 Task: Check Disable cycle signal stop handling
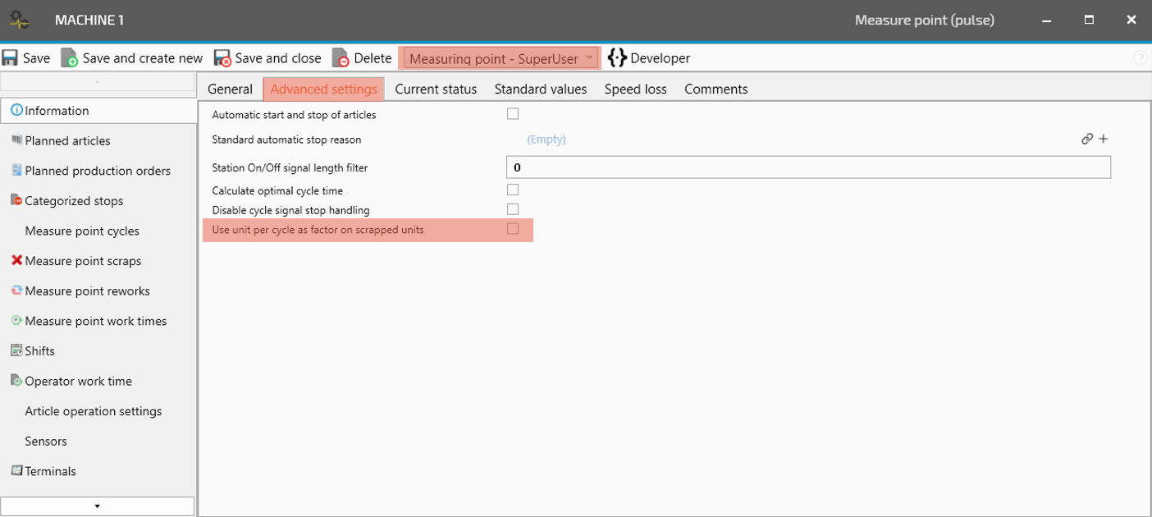[513, 209]
